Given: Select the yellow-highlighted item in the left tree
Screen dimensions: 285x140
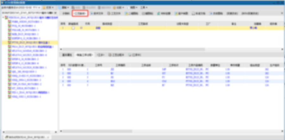Looking at the screenshot, I should (x=30, y=43).
